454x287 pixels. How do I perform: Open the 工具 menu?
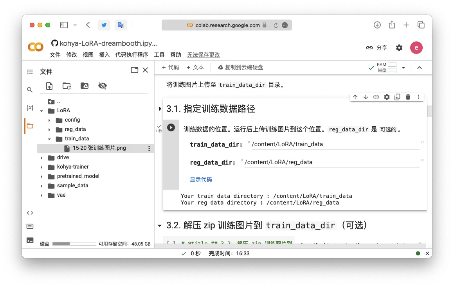point(159,55)
